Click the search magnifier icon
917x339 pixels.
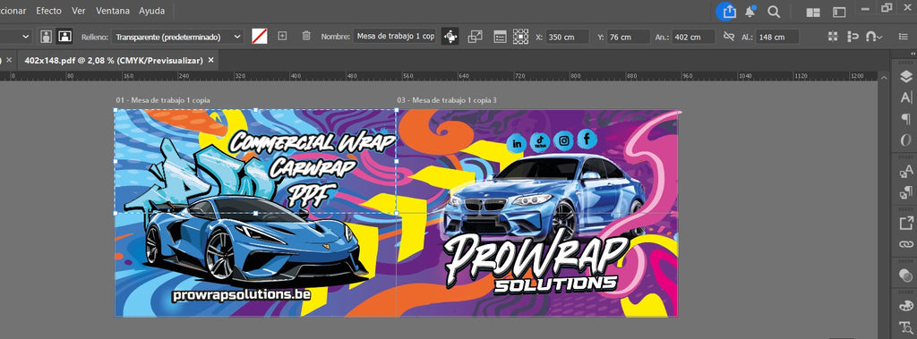pyautogui.click(x=774, y=12)
